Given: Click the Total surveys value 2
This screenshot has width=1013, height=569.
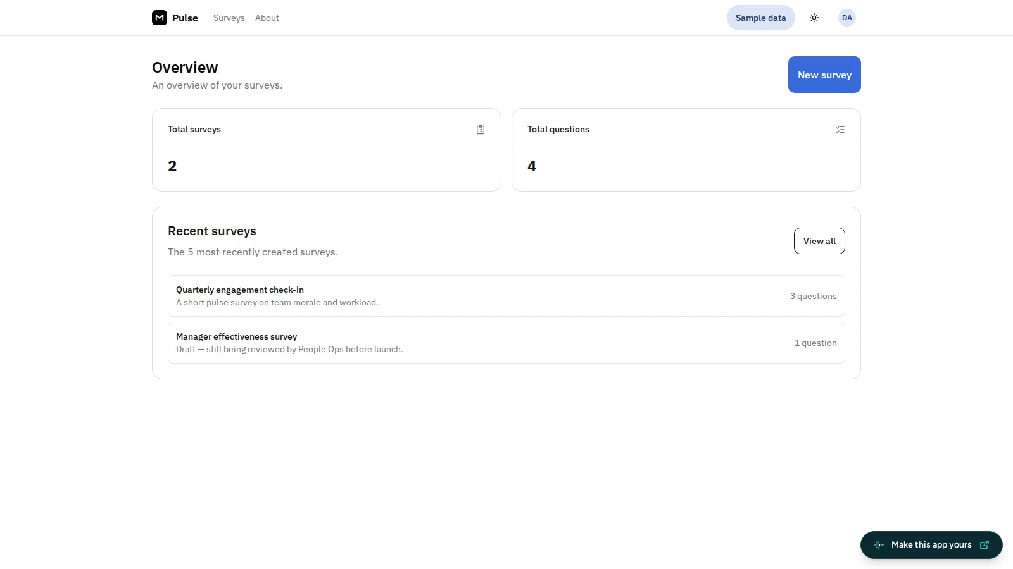Looking at the screenshot, I should pos(172,166).
